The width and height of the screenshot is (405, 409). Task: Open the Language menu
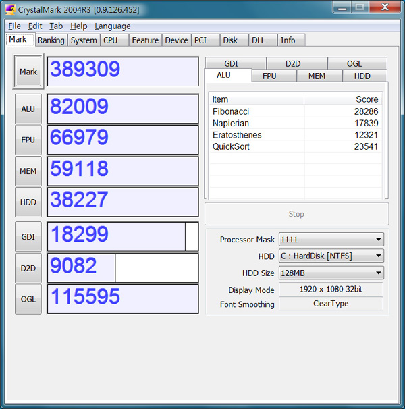click(x=113, y=26)
